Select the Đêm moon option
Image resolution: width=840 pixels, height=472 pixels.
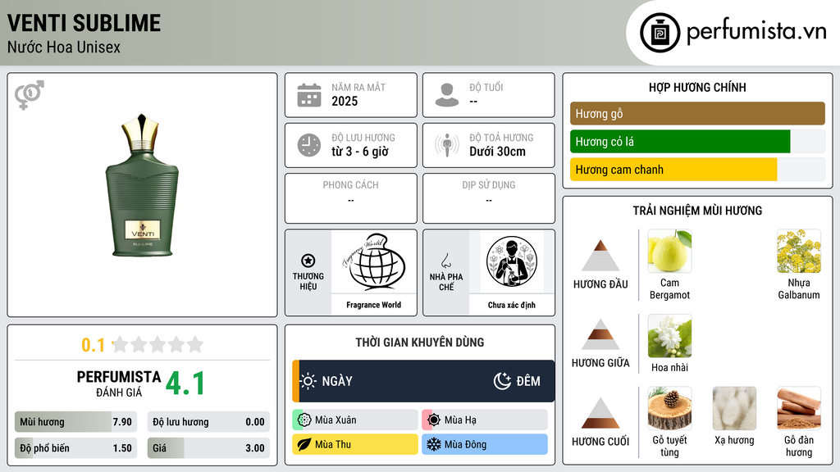517,381
